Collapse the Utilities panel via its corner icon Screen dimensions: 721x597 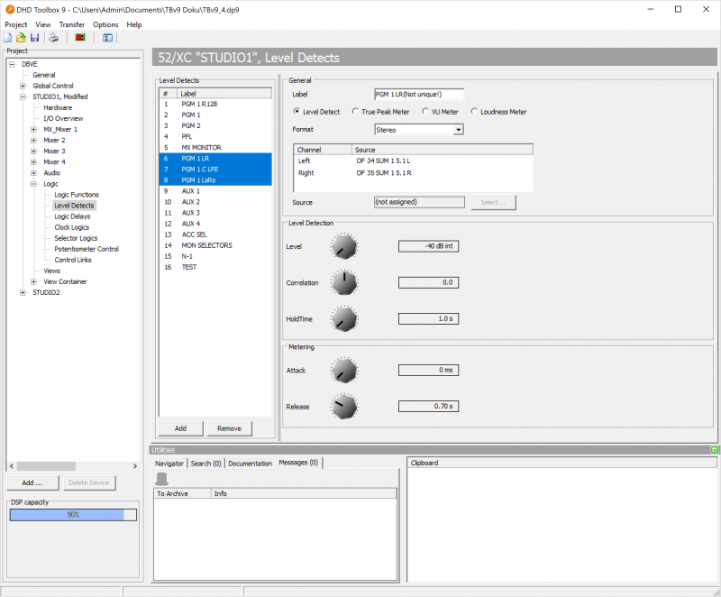[713, 449]
